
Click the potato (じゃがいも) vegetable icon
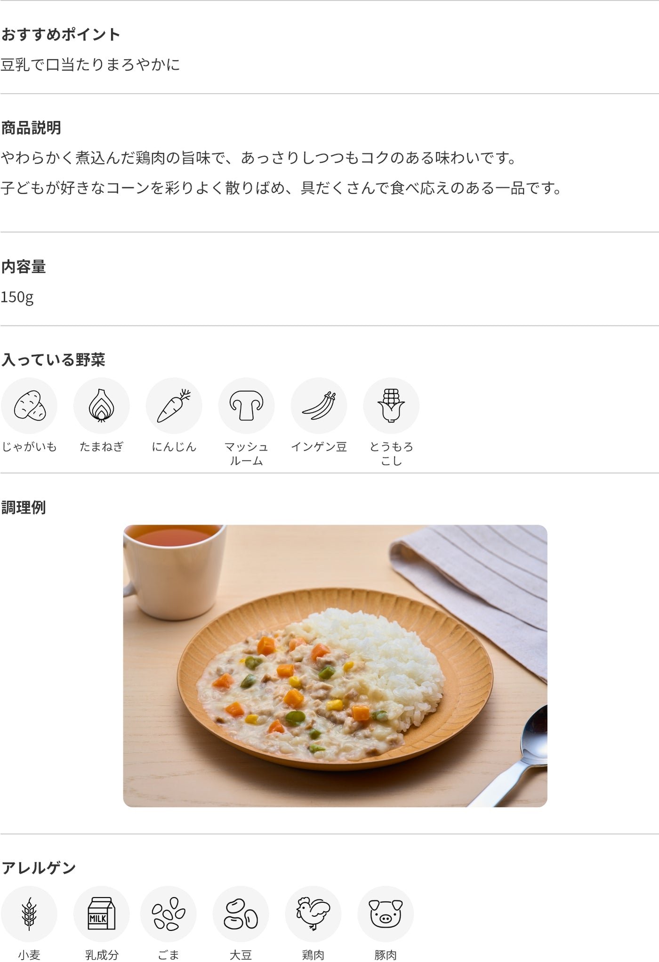[29, 405]
